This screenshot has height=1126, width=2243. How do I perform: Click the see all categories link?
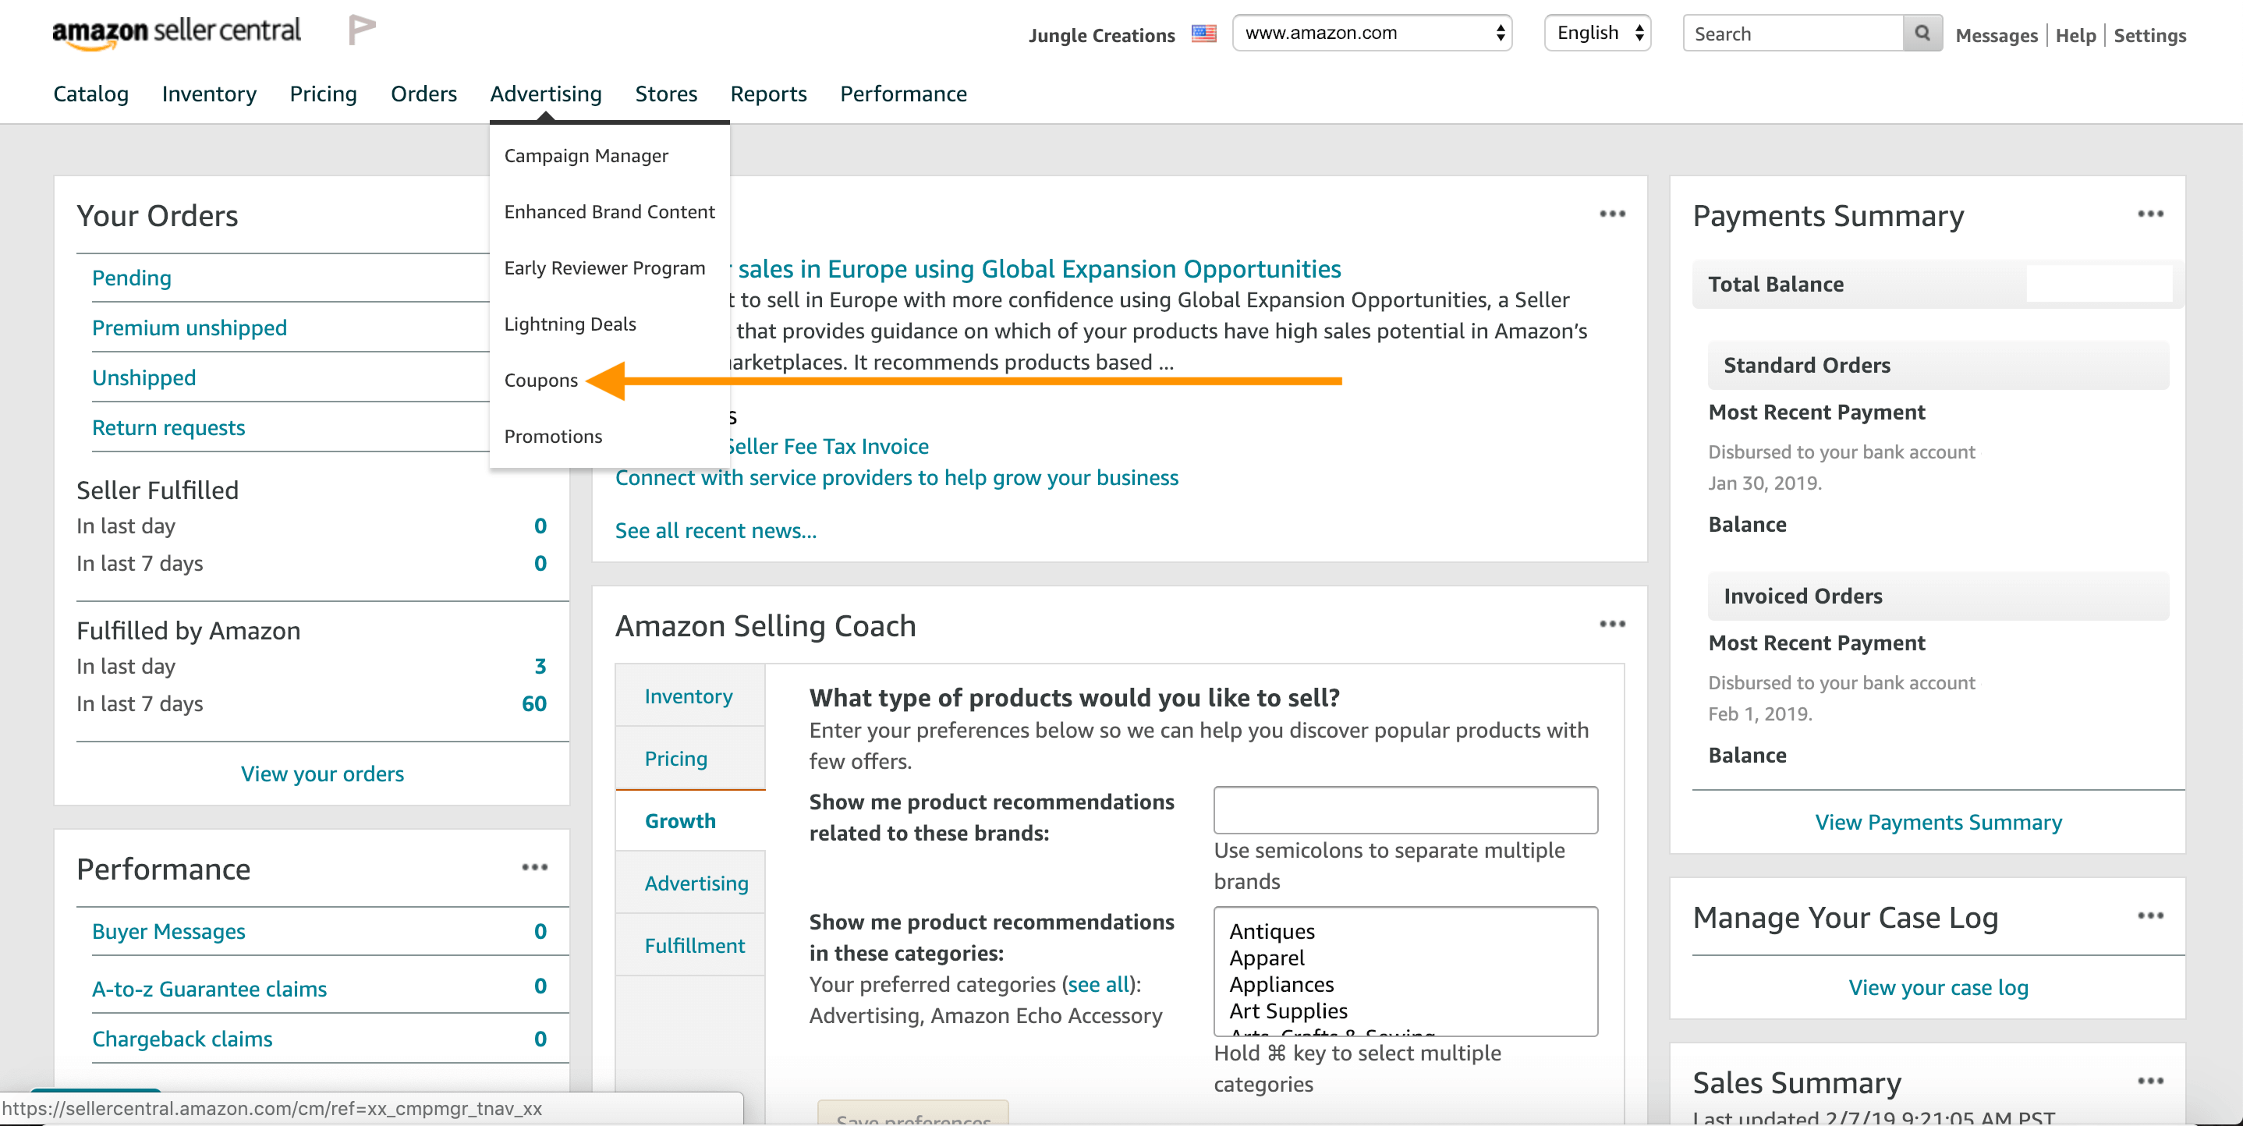point(1098,985)
